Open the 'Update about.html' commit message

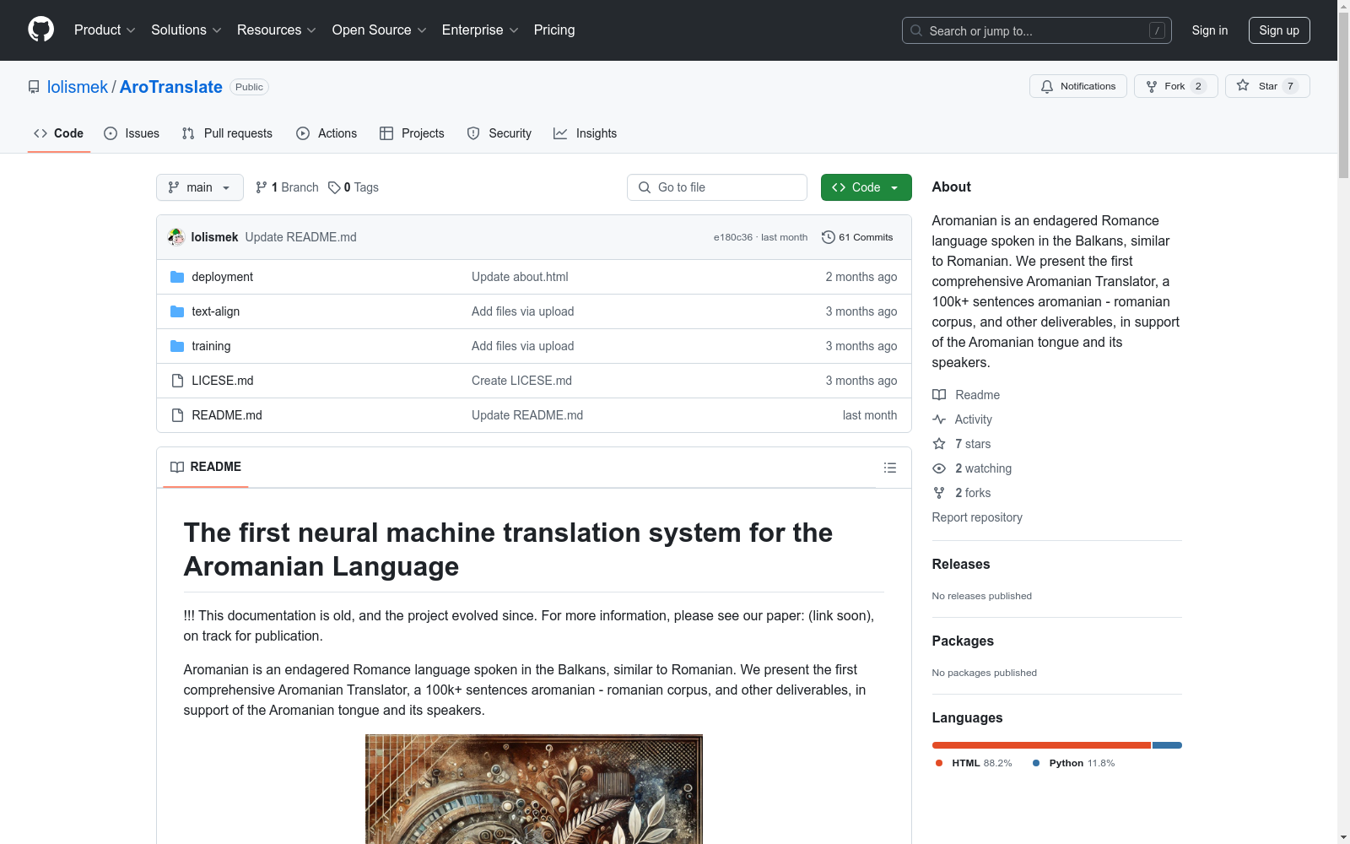pos(520,277)
